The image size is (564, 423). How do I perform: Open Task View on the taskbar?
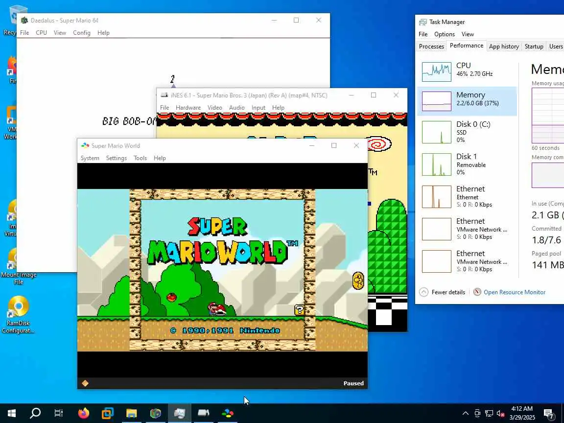(59, 413)
